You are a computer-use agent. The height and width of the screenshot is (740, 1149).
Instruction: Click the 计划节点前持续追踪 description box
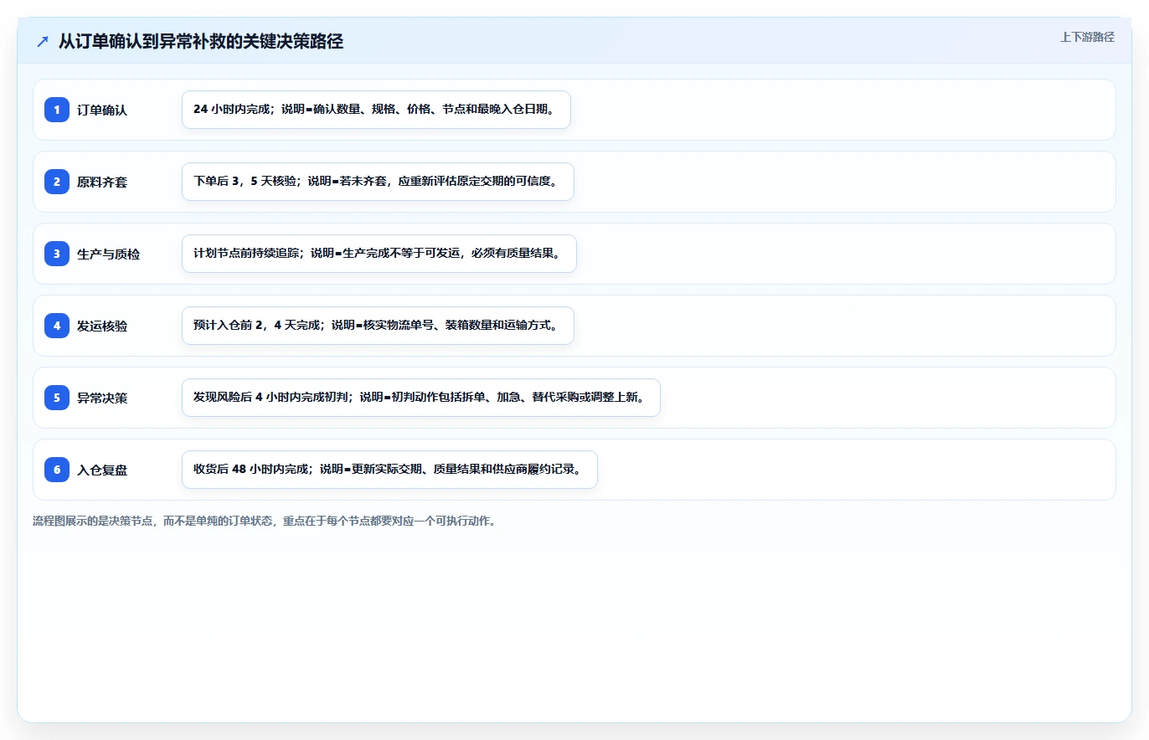(379, 254)
